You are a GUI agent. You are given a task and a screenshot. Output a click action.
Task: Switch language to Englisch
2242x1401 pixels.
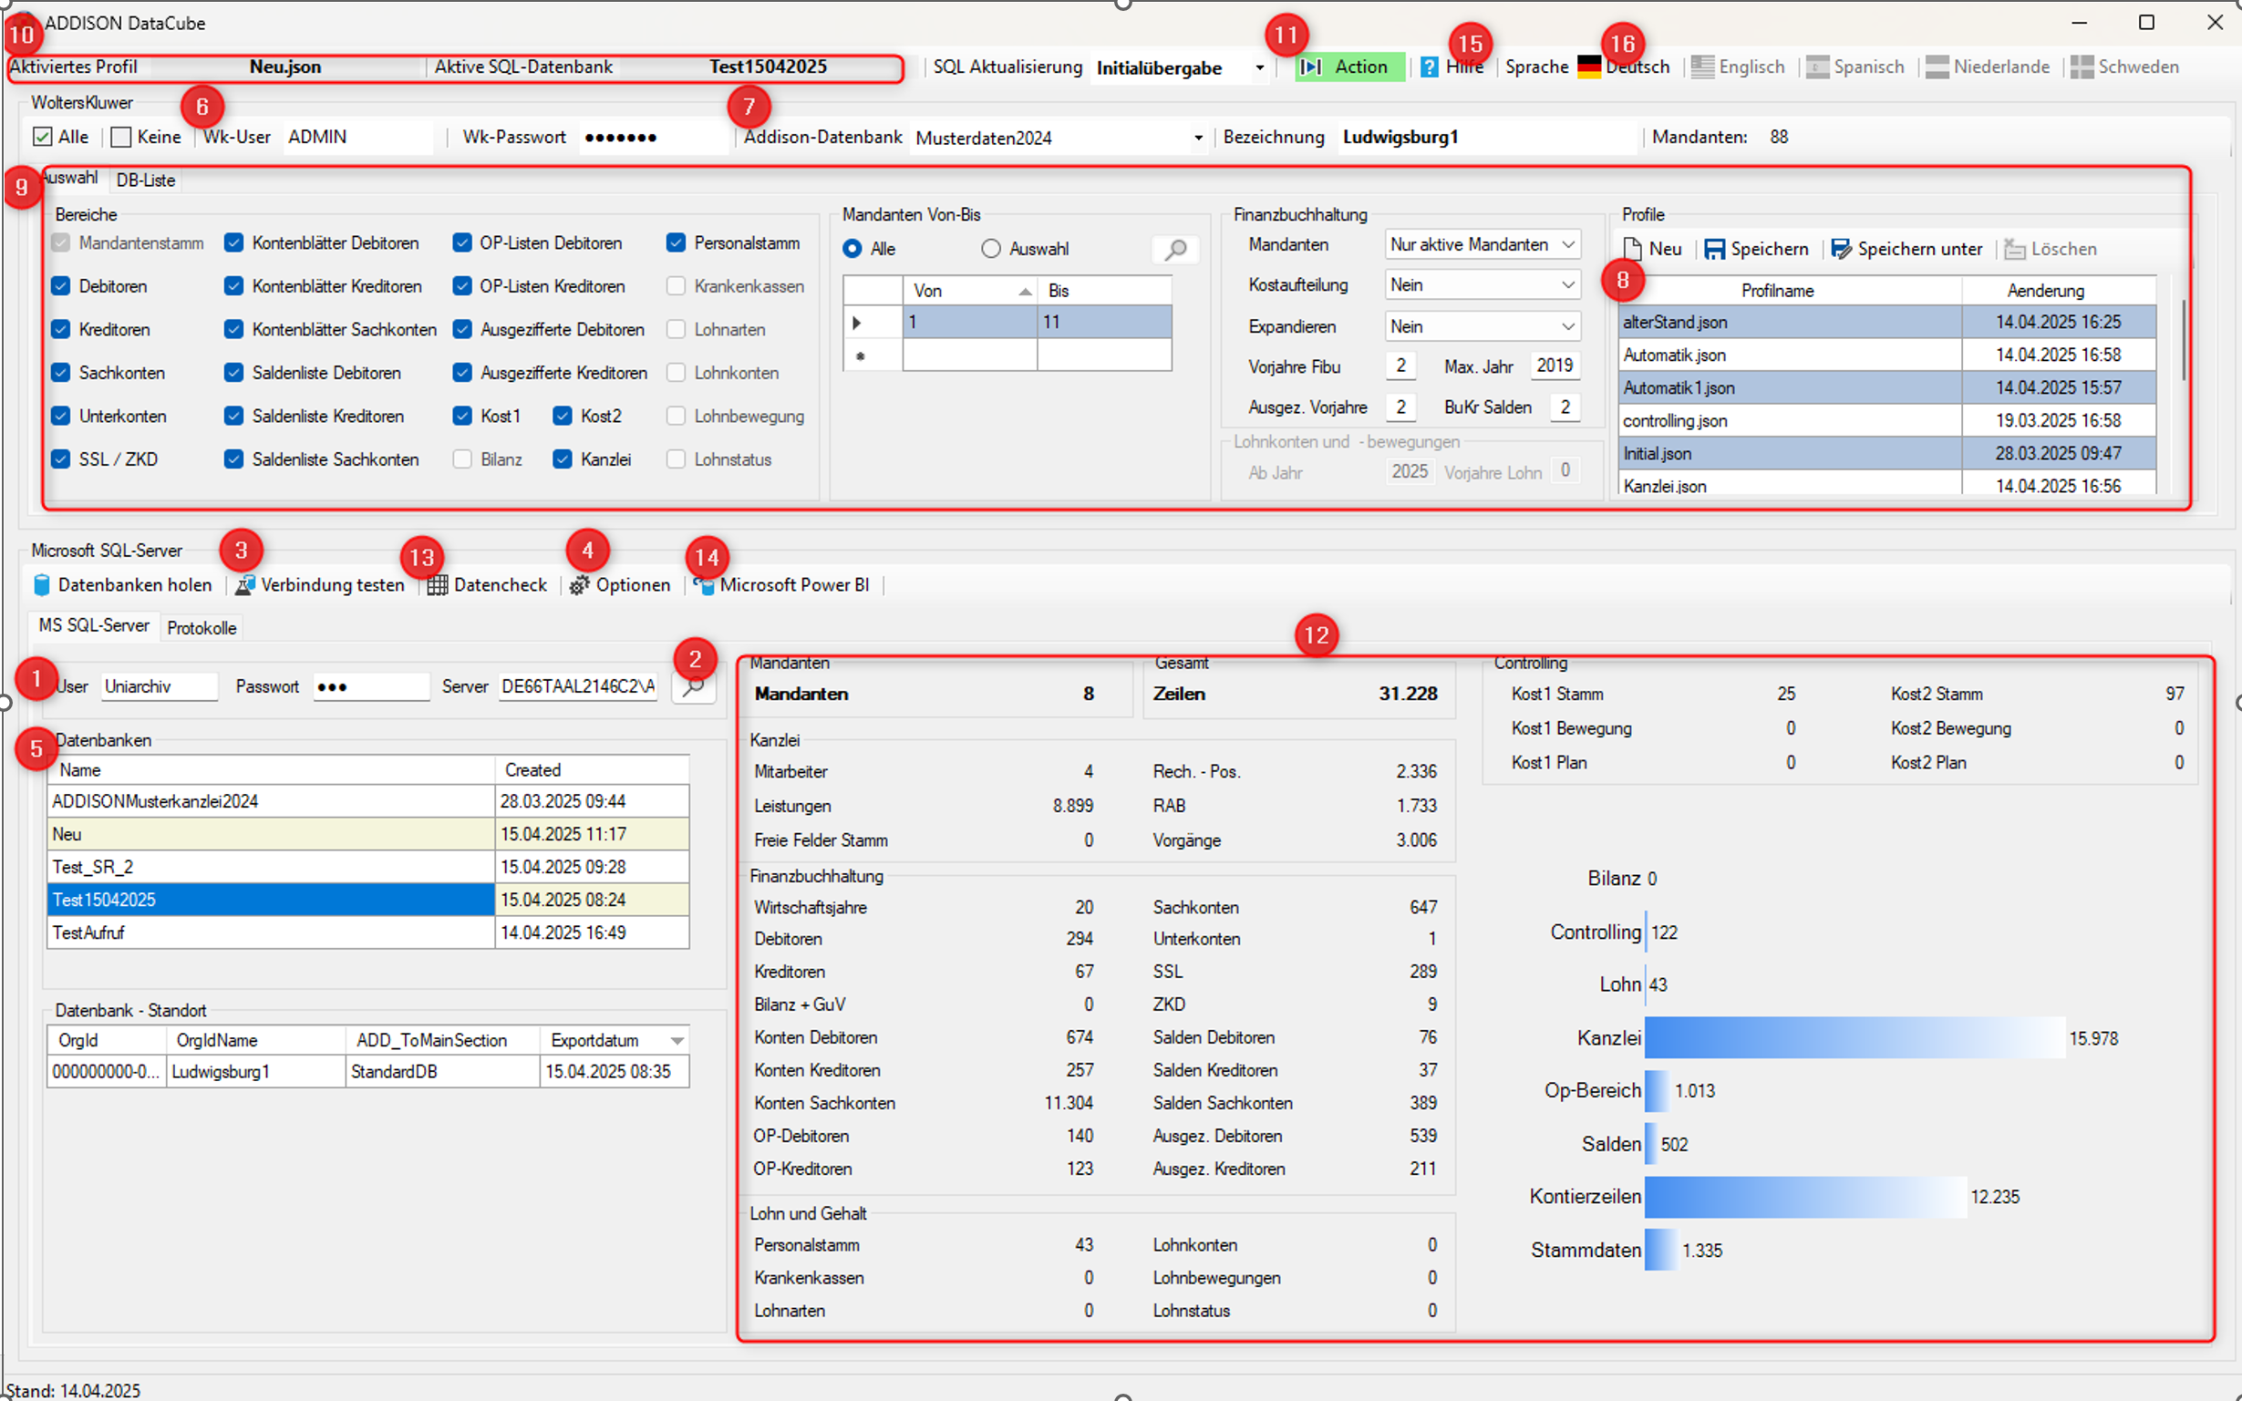(x=1738, y=67)
